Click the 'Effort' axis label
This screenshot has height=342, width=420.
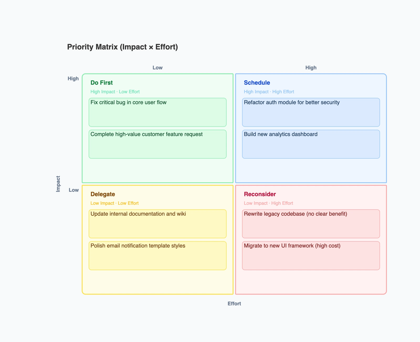(x=234, y=303)
